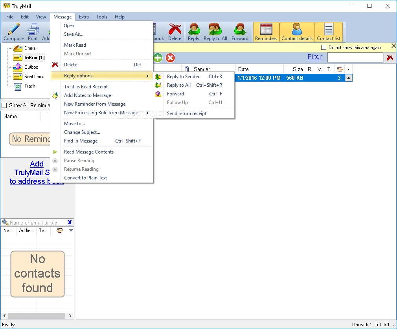Start Read Message Contents
The height and width of the screenshot is (329, 397).
(102, 152)
